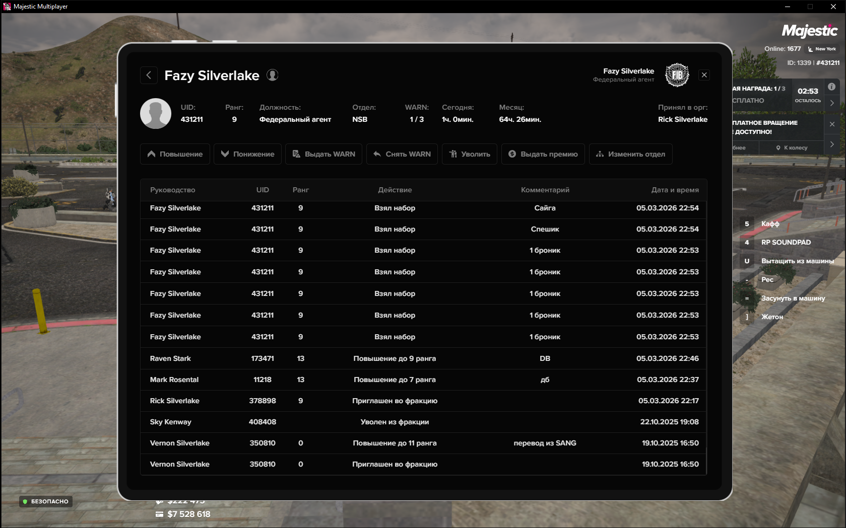Click the Действие column header
The image size is (846, 528).
[395, 190]
